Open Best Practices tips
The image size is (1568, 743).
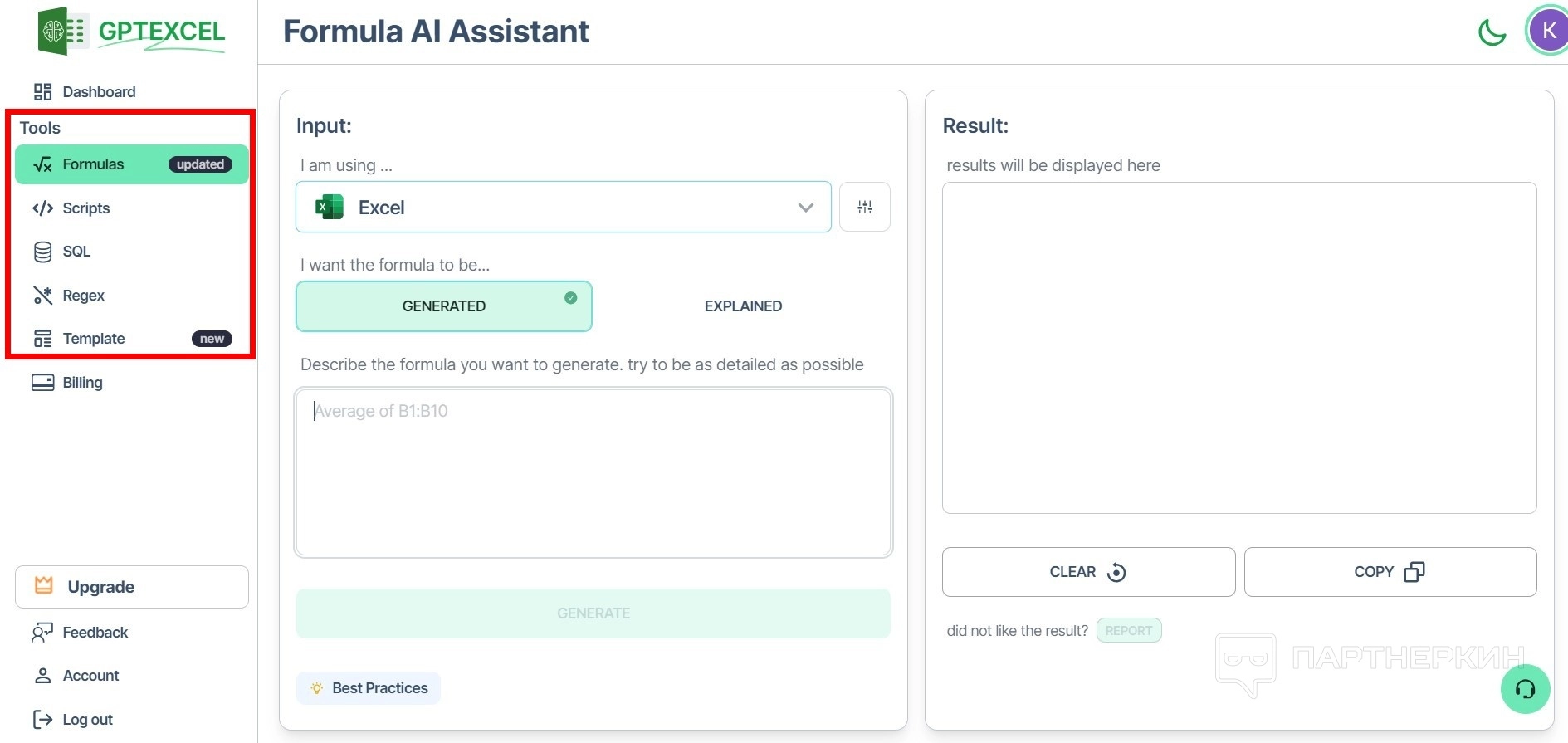(x=369, y=688)
